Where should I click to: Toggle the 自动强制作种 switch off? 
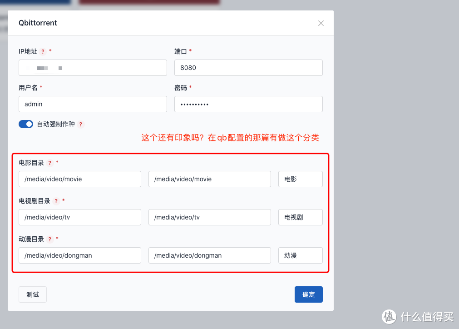point(26,124)
